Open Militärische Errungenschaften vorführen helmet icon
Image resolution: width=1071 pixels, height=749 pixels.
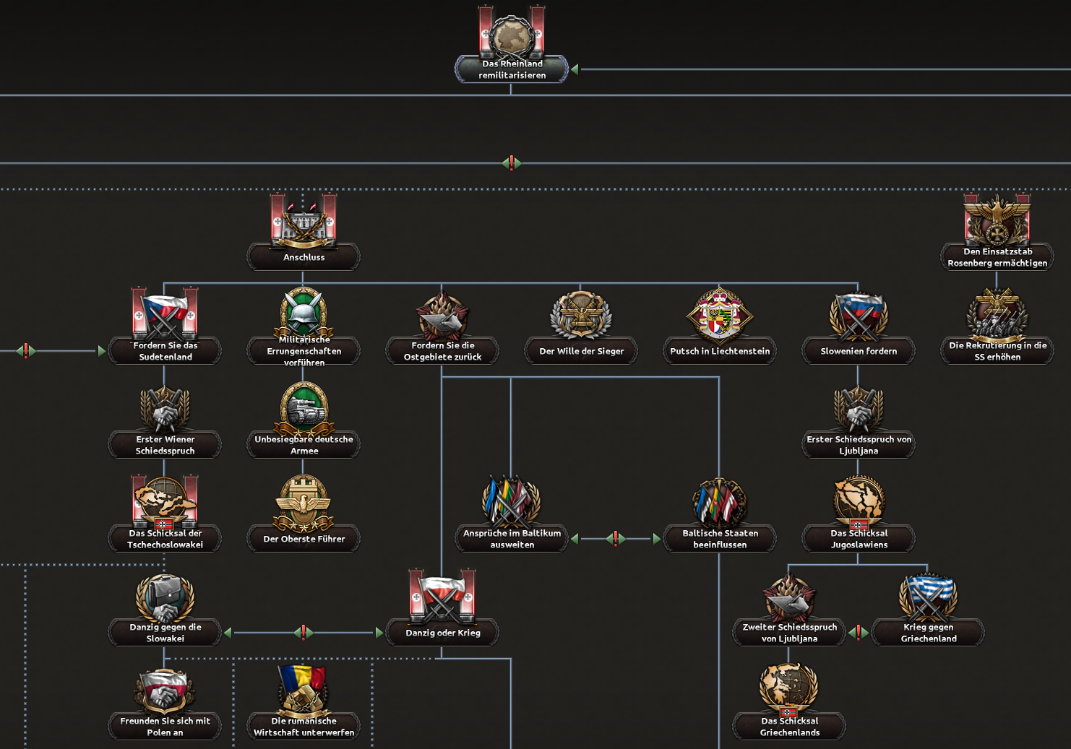pyautogui.click(x=304, y=312)
